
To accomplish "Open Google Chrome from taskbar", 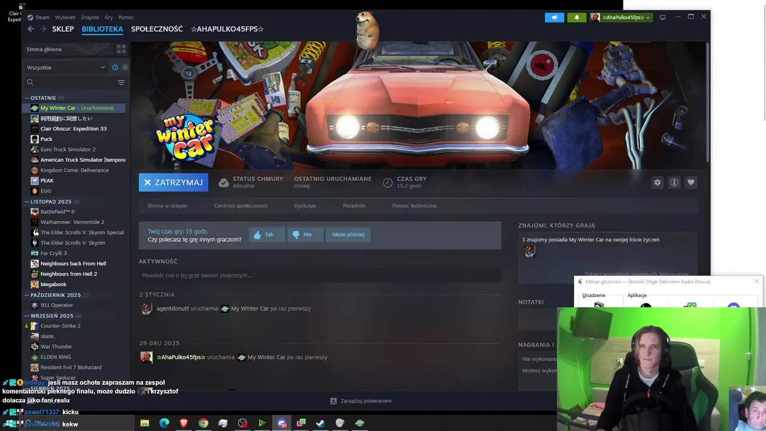I will [x=203, y=423].
